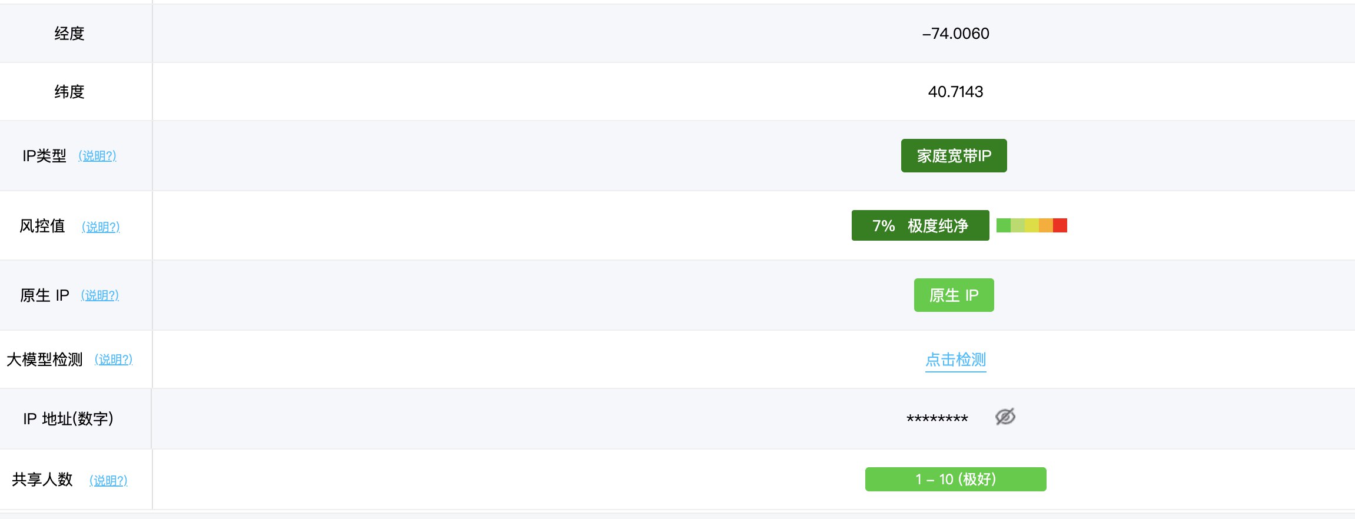Open the 说明 link beside 共享人数
The image size is (1355, 519).
108,480
